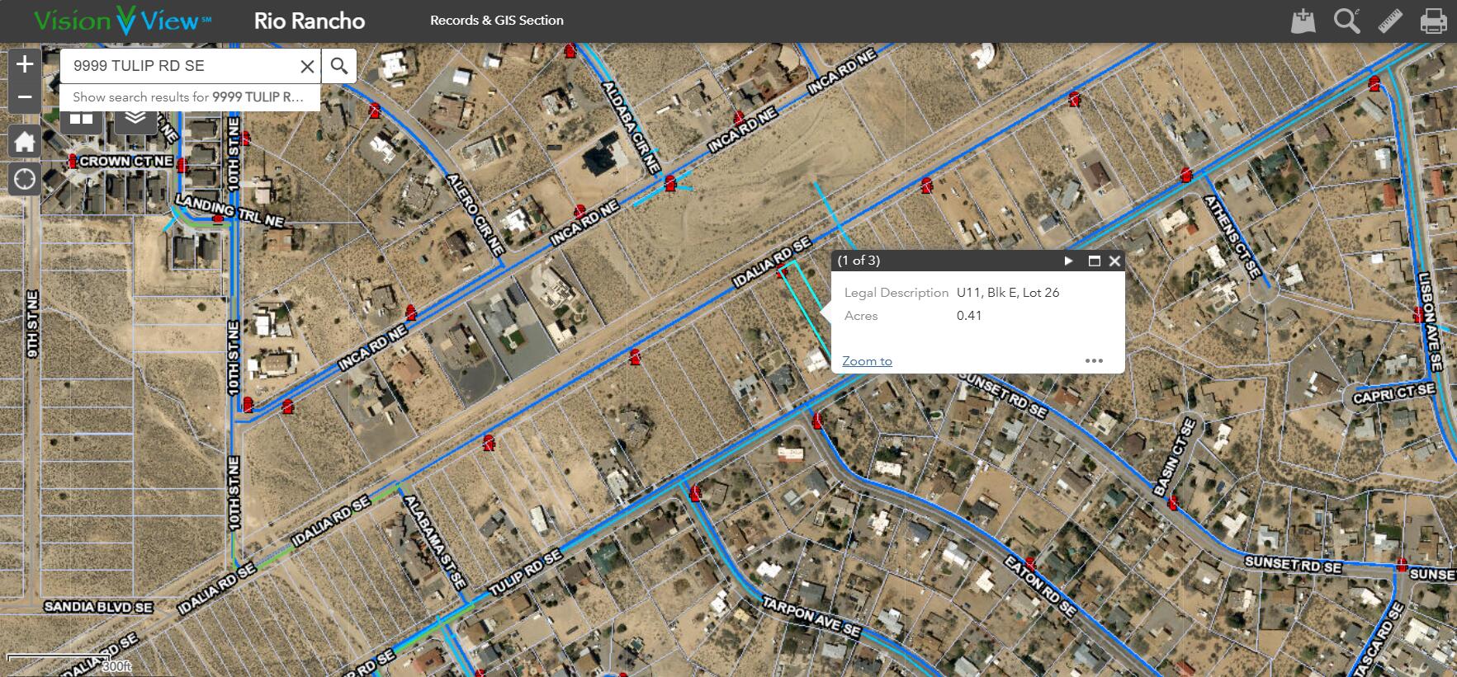The image size is (1457, 677).
Task: Click the ALABAMA ST SE street label
Action: [x=434, y=542]
